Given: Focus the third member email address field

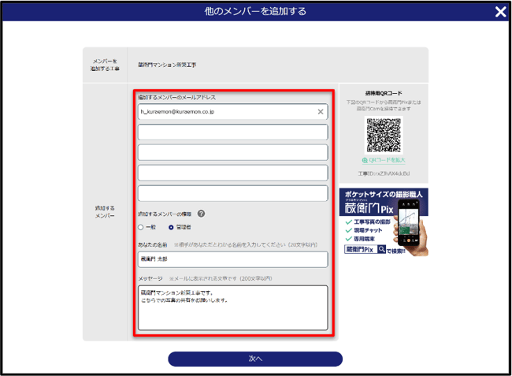Looking at the screenshot, I should 232,153.
